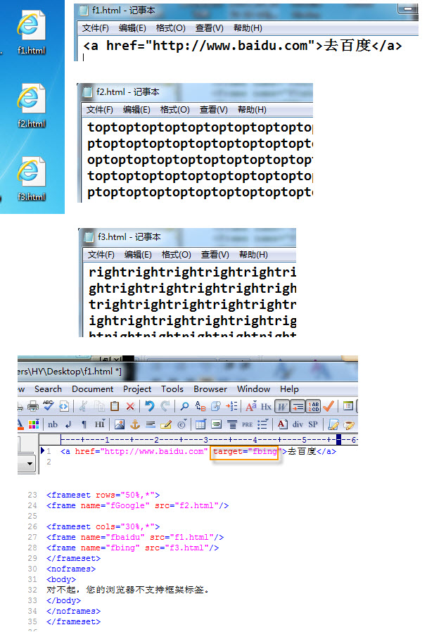Click the blue Undo arrow
The height and width of the screenshot is (632, 427).
pyautogui.click(x=150, y=406)
